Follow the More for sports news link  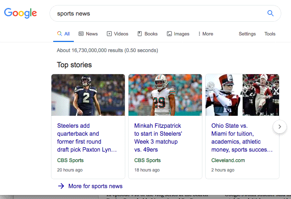(96, 186)
